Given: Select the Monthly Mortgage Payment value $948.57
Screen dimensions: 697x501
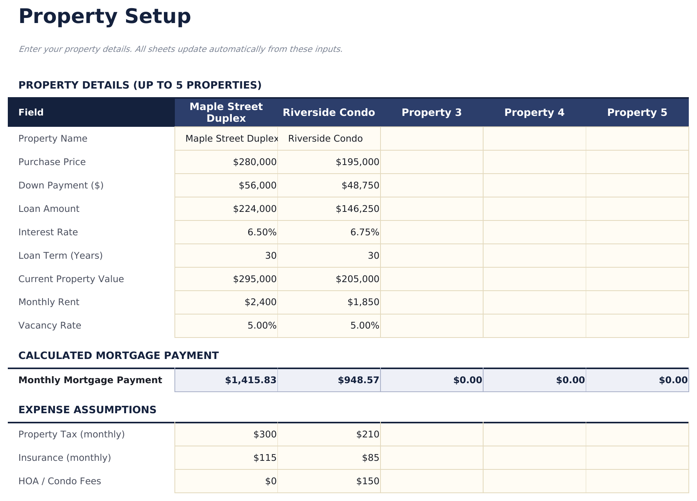Looking at the screenshot, I should coord(329,379).
